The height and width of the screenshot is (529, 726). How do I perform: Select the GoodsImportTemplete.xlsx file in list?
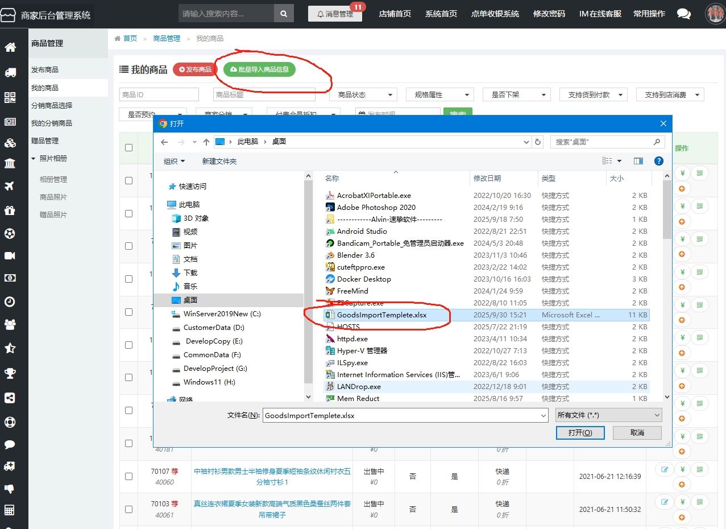(x=381, y=315)
